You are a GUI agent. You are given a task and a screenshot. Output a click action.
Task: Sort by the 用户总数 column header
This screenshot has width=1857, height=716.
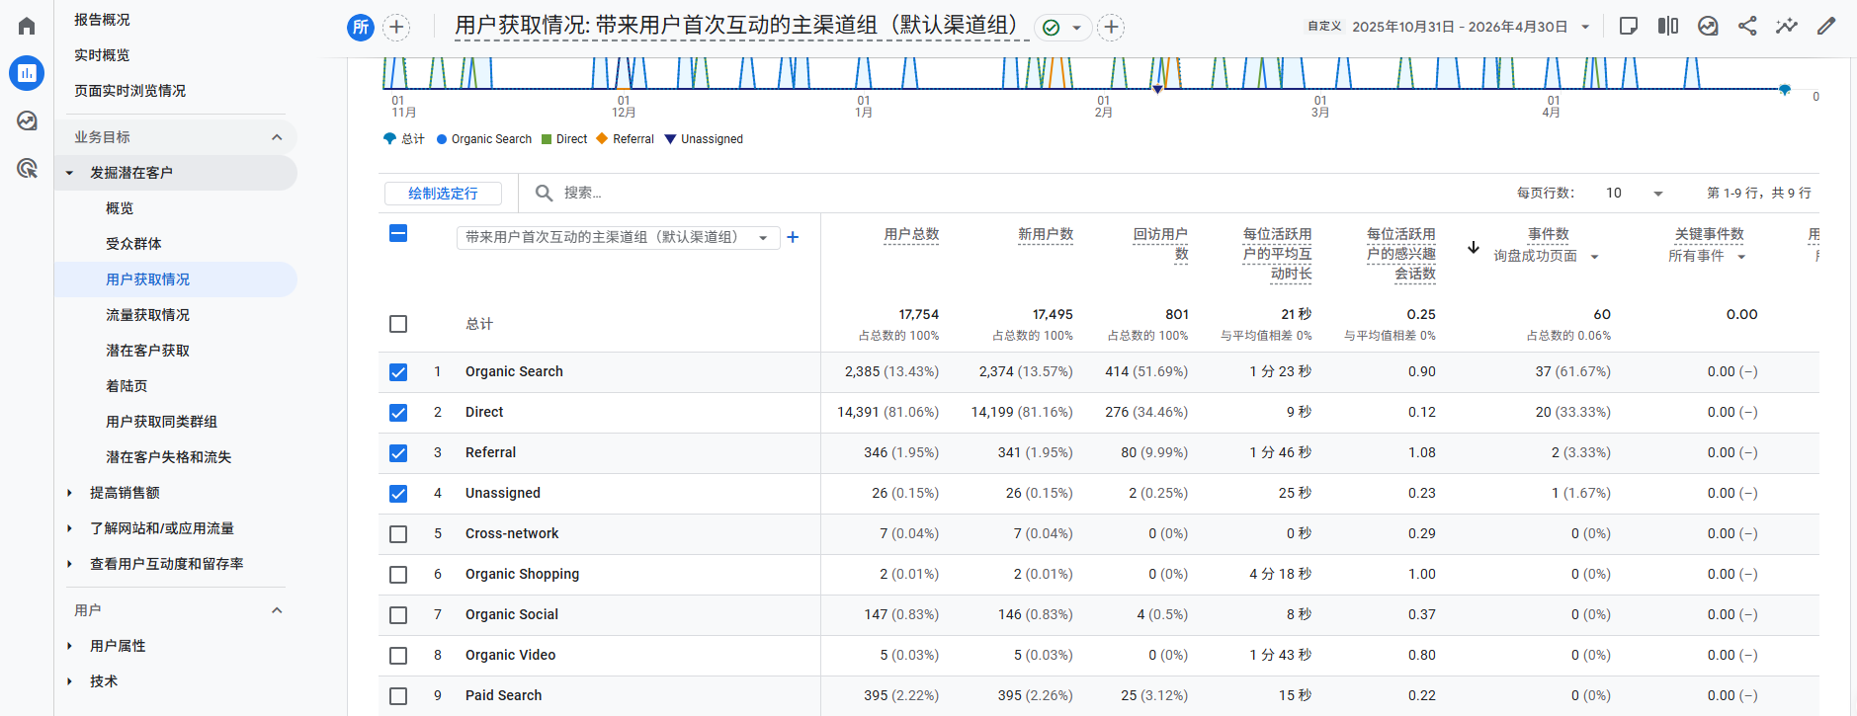[911, 234]
